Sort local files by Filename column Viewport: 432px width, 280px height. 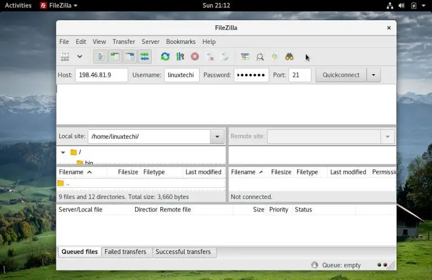point(82,172)
